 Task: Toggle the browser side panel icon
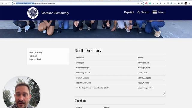click(x=182, y=3)
